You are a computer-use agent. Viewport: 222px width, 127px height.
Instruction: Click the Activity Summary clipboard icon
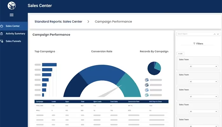2,34
